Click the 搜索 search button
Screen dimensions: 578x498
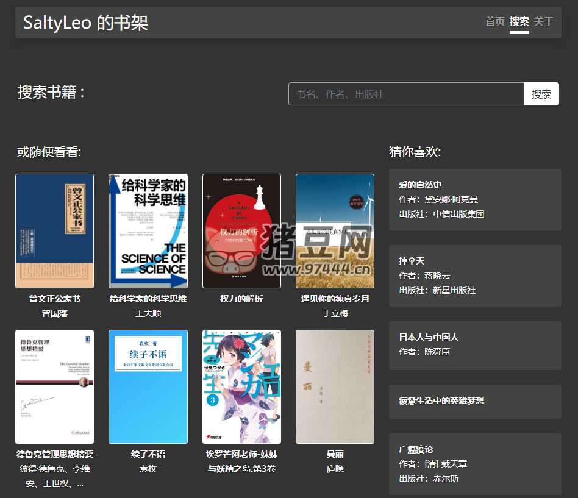(541, 94)
